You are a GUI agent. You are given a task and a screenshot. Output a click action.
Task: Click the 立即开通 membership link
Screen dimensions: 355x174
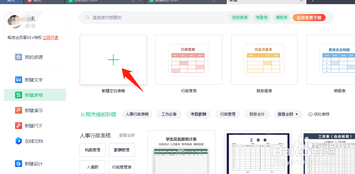pyautogui.click(x=50, y=38)
